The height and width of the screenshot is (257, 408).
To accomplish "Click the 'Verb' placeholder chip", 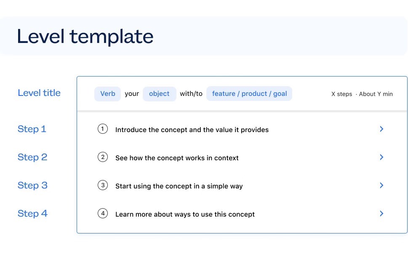I will [107, 94].
